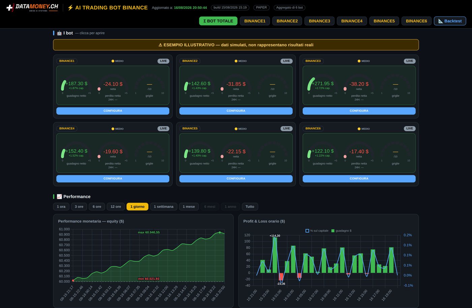Click the warning icon in the yellow banner
The width and height of the screenshot is (472, 308).
(160, 45)
